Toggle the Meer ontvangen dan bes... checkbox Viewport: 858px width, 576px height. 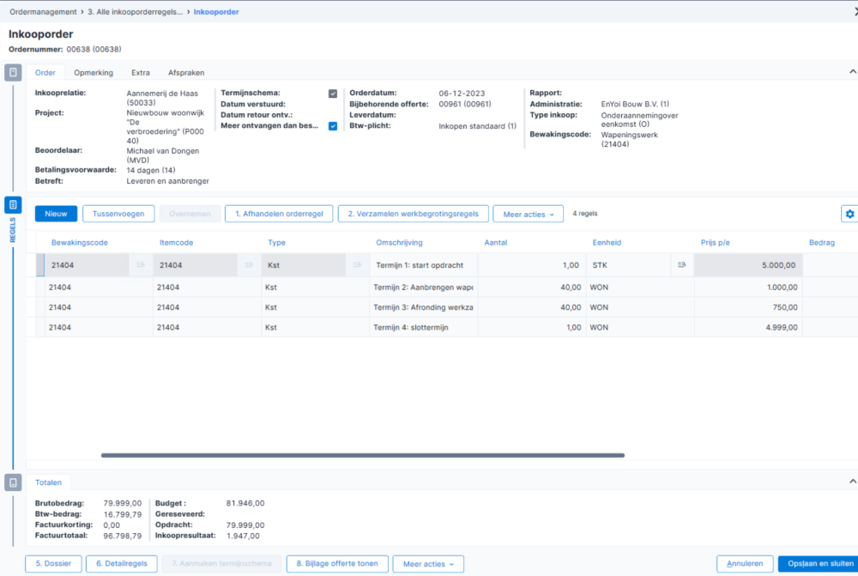pos(333,126)
